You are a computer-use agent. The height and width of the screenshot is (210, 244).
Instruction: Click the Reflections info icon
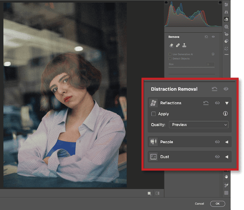click(x=226, y=114)
